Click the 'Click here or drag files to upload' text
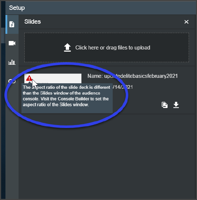 [x=113, y=48]
